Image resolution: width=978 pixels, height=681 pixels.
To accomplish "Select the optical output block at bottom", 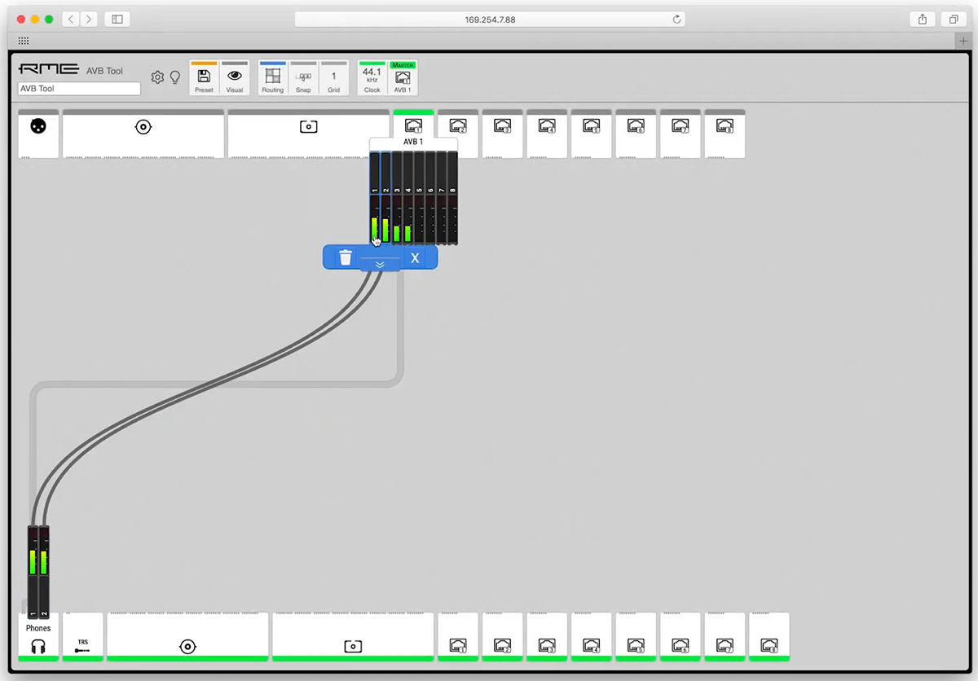I will click(x=353, y=636).
